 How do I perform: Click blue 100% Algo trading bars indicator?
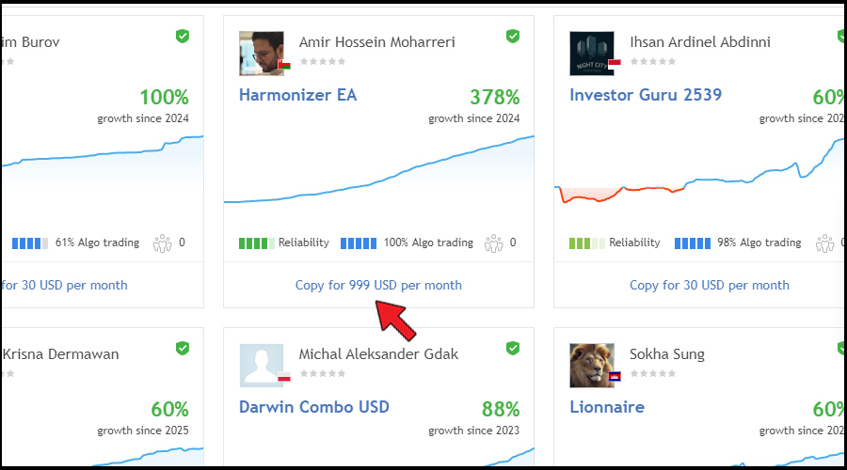tap(359, 243)
